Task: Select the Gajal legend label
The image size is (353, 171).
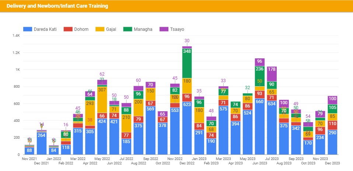Action: coord(111,29)
